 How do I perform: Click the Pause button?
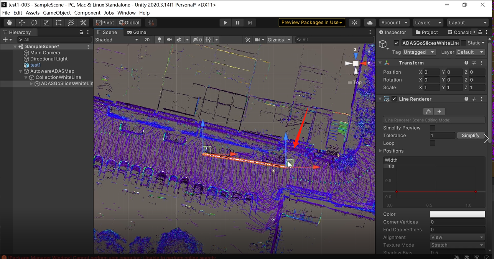[x=238, y=23]
